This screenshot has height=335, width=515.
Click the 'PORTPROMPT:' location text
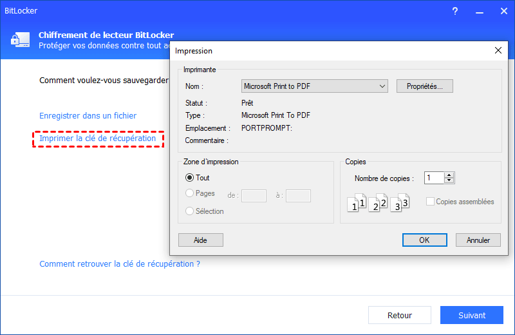click(x=267, y=128)
